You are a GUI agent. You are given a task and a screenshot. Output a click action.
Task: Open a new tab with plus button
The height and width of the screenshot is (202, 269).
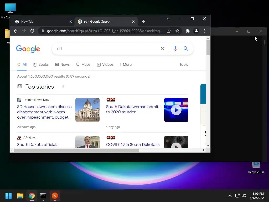143,22
